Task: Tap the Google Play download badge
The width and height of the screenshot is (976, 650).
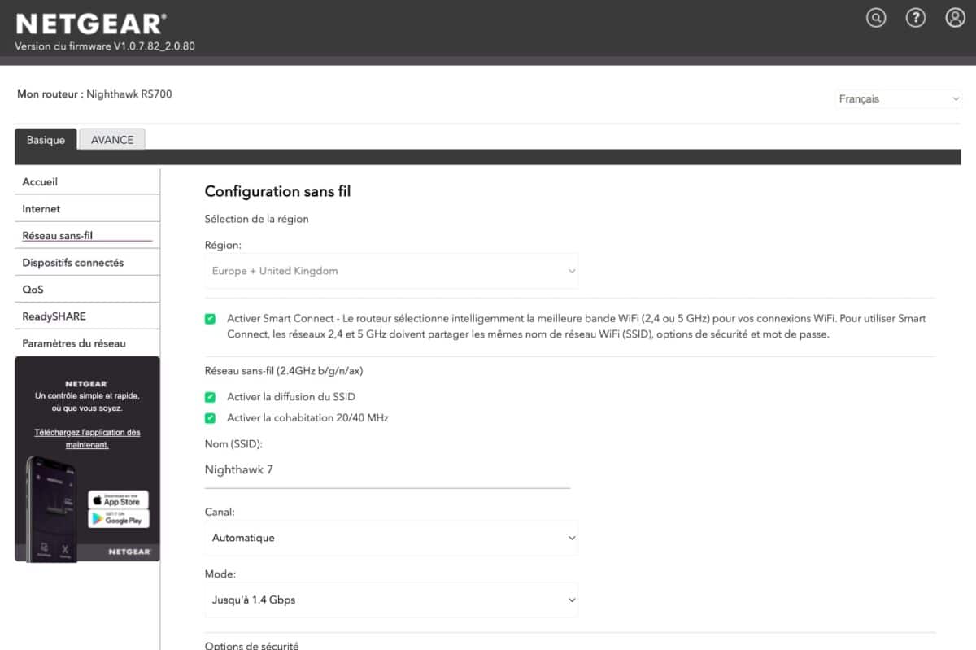Action: click(119, 518)
